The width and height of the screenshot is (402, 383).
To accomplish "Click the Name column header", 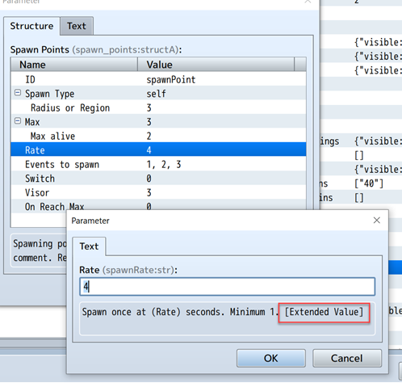I will click(74, 65).
